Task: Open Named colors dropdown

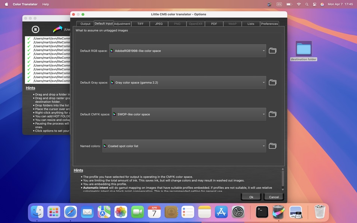Action: (184, 146)
